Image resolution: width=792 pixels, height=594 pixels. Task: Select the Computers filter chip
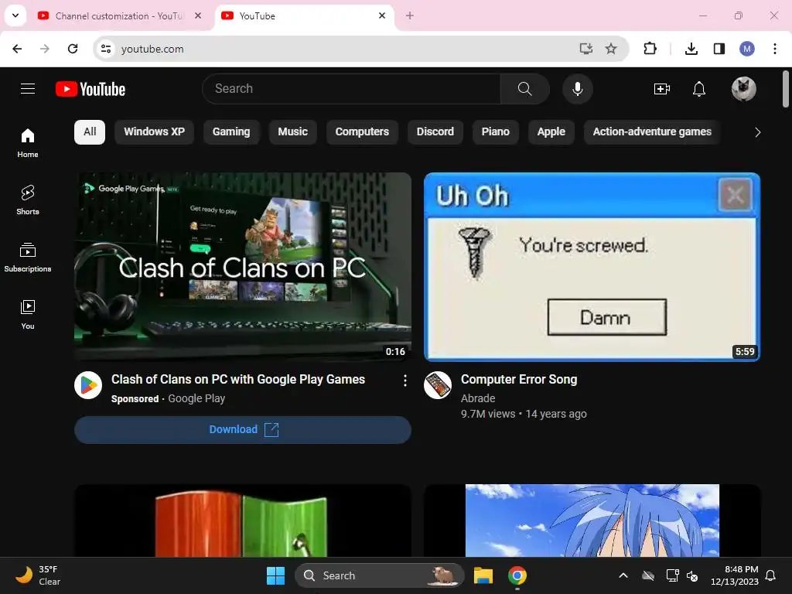[x=362, y=131]
